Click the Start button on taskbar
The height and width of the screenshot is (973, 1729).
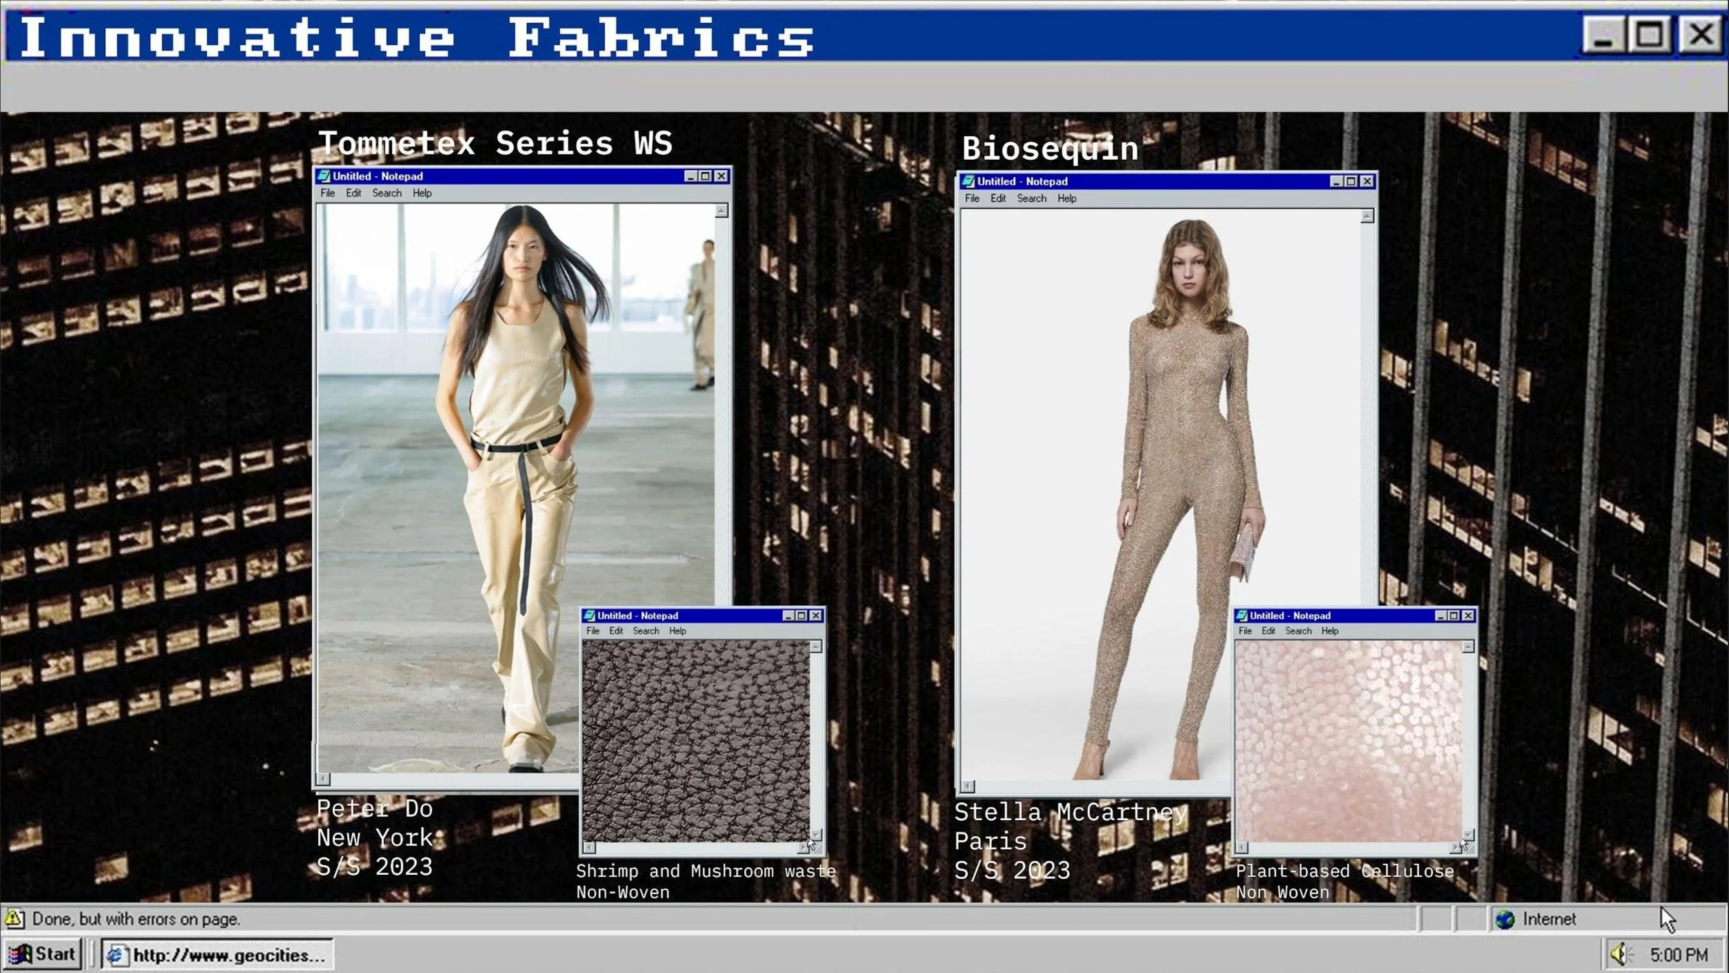[x=42, y=954]
